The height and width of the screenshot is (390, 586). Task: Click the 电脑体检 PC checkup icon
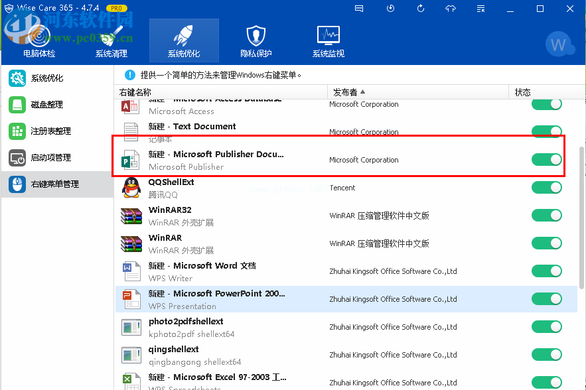pos(39,41)
